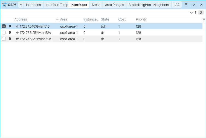Click cost value 1 in vlan516 row
Viewport: 206px width, 138px height.
(119, 26)
